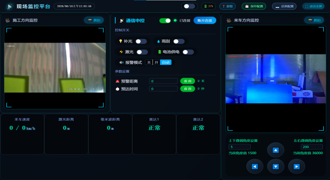The image size is (330, 180).
Task: Click the antenna icon beside 通信中控
Action: click(x=121, y=20)
